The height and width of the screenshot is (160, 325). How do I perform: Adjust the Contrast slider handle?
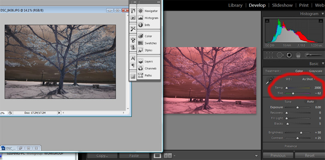click(x=298, y=138)
